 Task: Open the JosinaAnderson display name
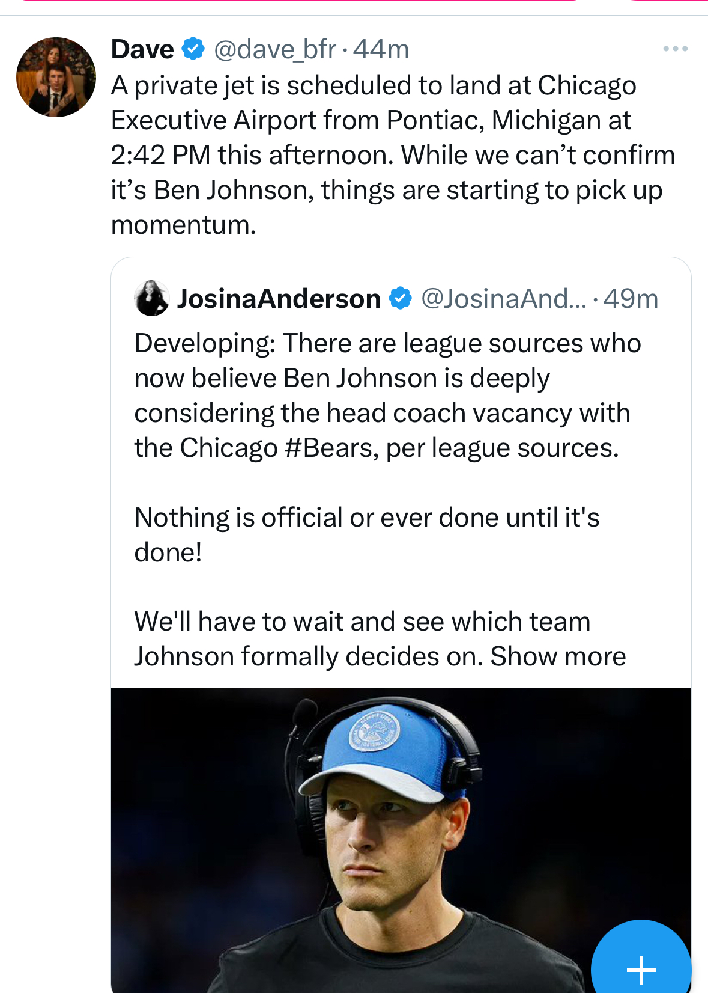tap(279, 298)
